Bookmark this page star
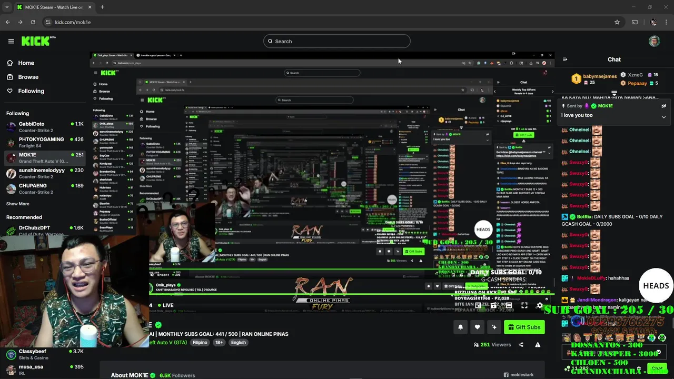The height and width of the screenshot is (379, 674). [617, 22]
